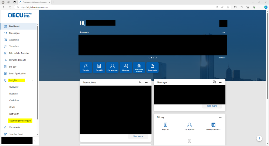Select Remote deposits in the sidebar
This screenshot has width=269, height=146.
click(18, 60)
